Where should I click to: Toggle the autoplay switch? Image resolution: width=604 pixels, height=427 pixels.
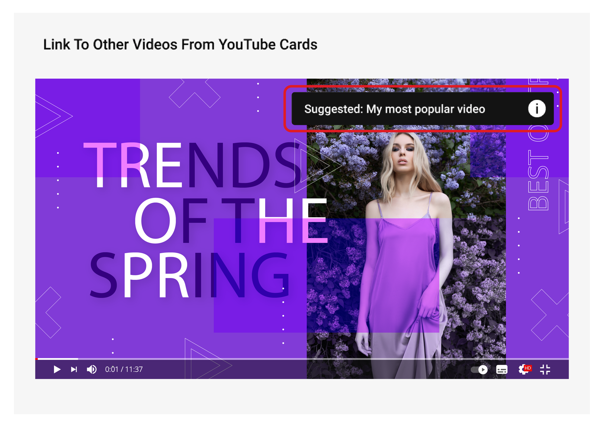(x=479, y=370)
